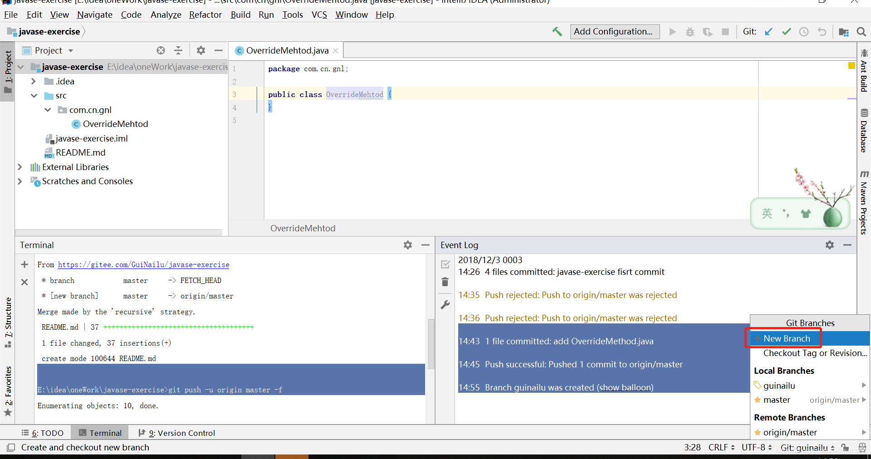Click Collapse All icon in Project panel
Screen dimensions: 871x459
coord(178,50)
